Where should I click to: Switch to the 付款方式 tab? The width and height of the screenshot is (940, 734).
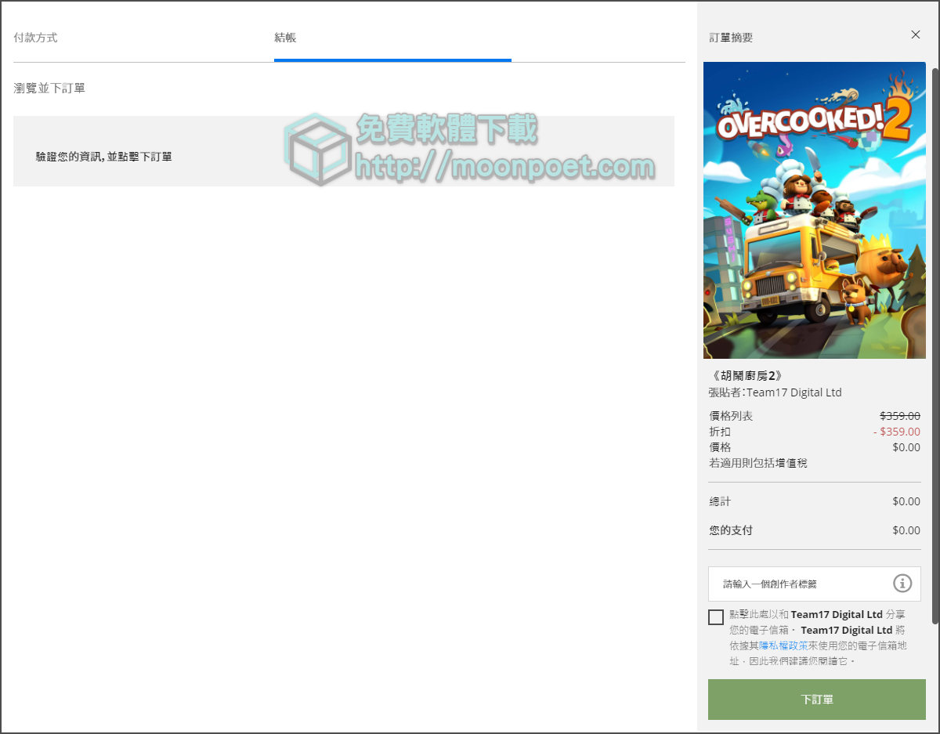(x=35, y=38)
